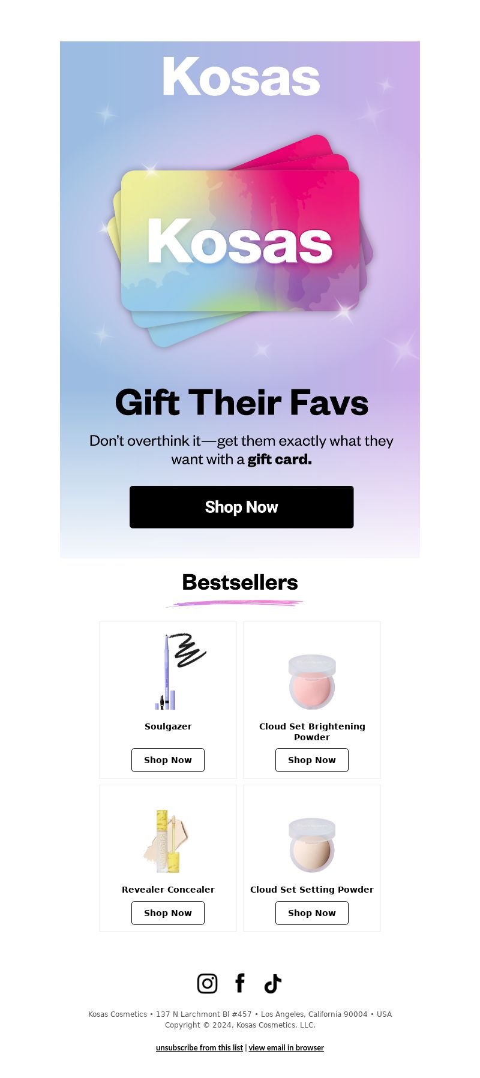This screenshot has width=480, height=1078.
Task: Click the unsubscribe from this list link
Action: 199,1047
